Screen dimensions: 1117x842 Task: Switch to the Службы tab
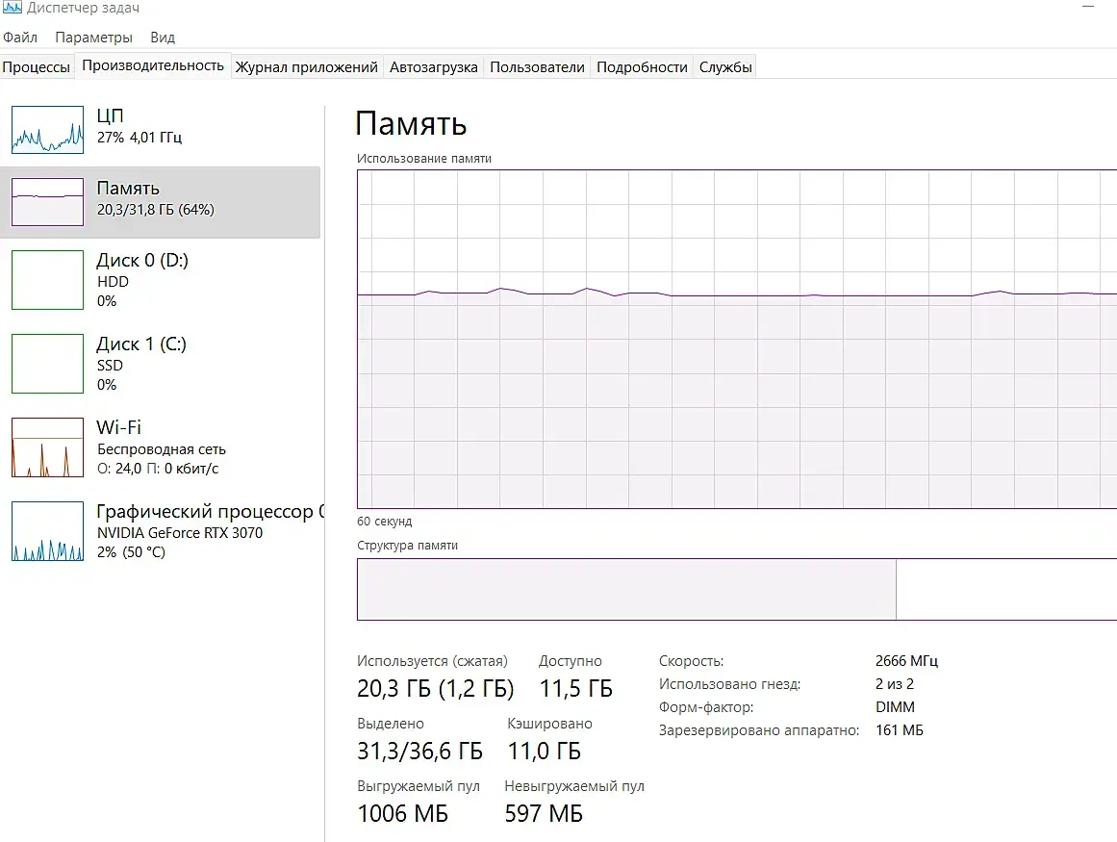[x=725, y=66]
